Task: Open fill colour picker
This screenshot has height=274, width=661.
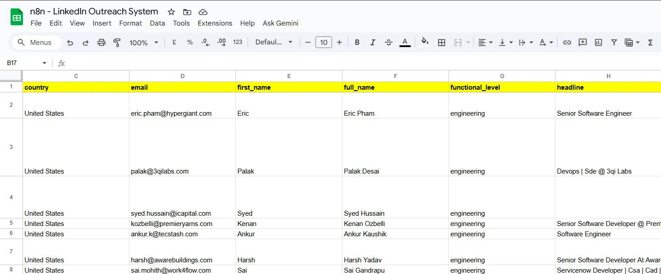Action: coord(425,42)
